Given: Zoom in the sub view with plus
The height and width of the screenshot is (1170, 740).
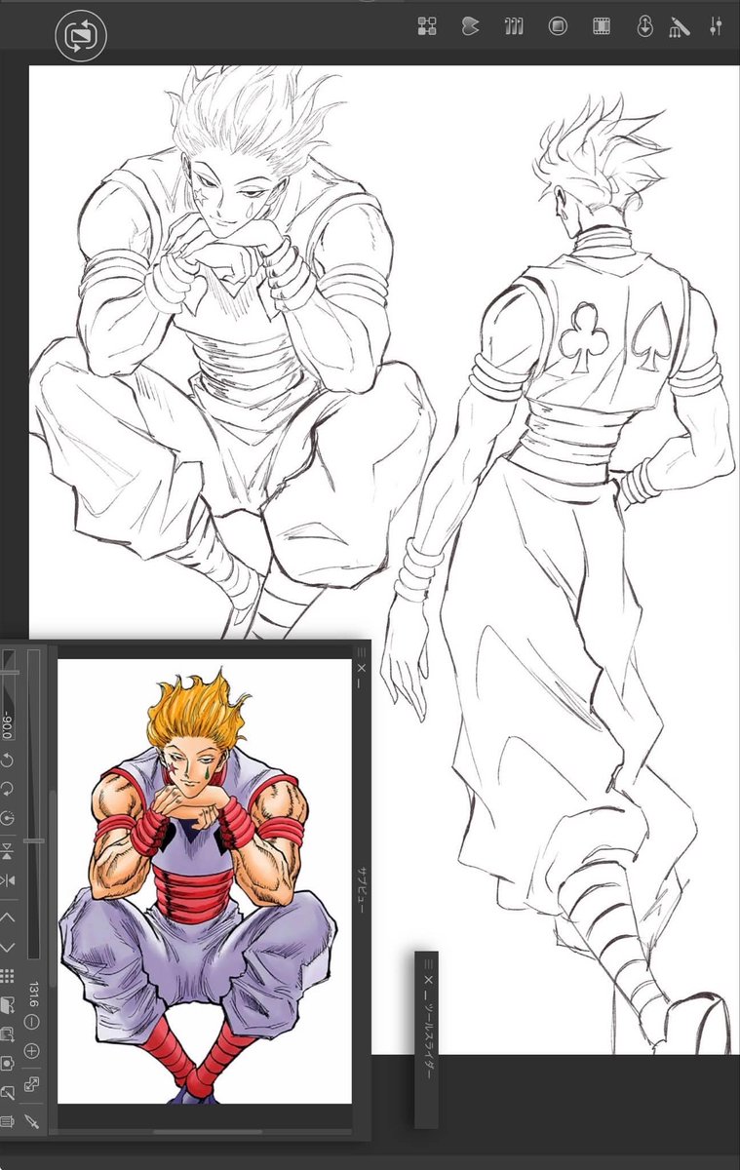Looking at the screenshot, I should pos(32,1051).
